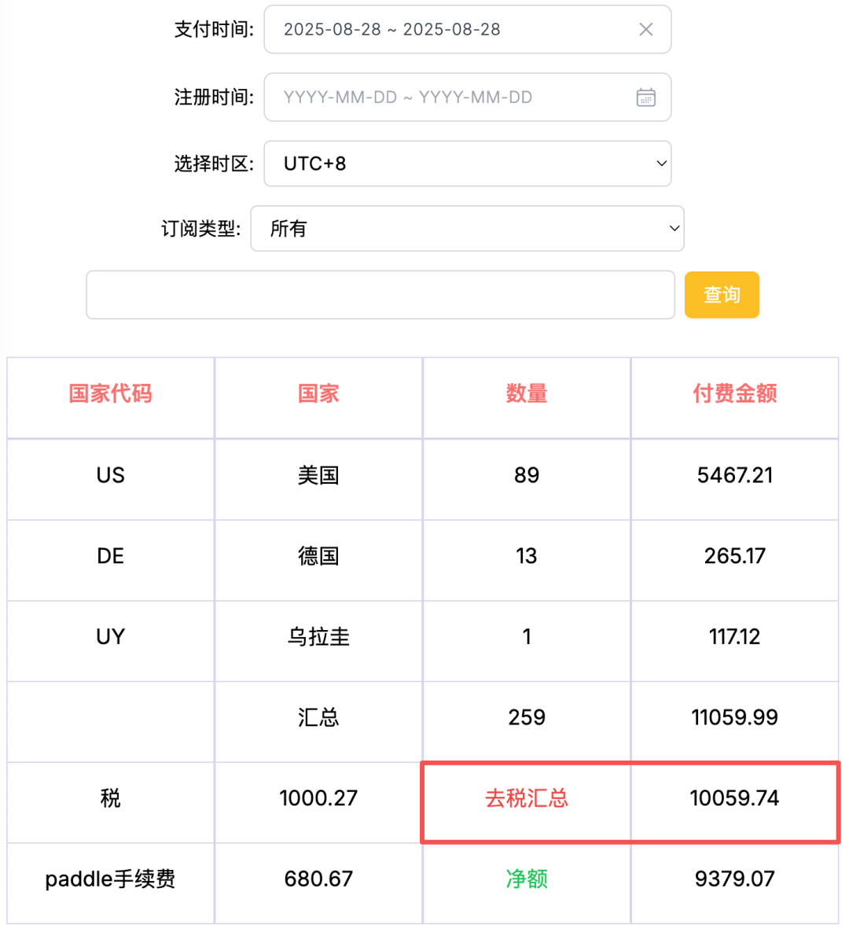The image size is (849, 936).
Task: Click the highlighted 去税汇总 cell
Action: (526, 798)
